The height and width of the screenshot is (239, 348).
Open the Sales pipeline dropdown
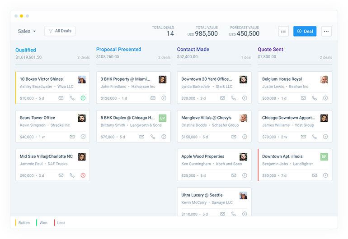coord(27,31)
